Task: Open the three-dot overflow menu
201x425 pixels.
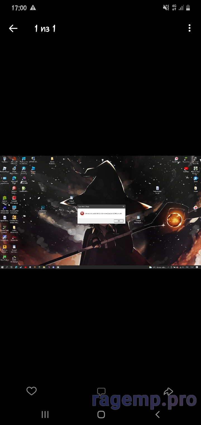Action: coord(190,28)
